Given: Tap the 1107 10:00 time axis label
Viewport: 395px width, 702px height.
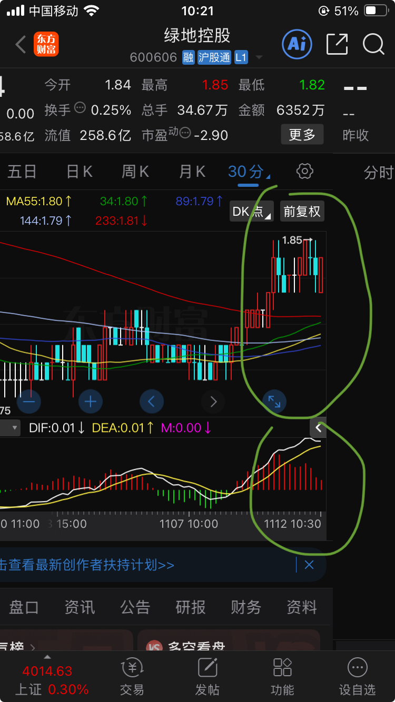Looking at the screenshot, I should tap(189, 524).
